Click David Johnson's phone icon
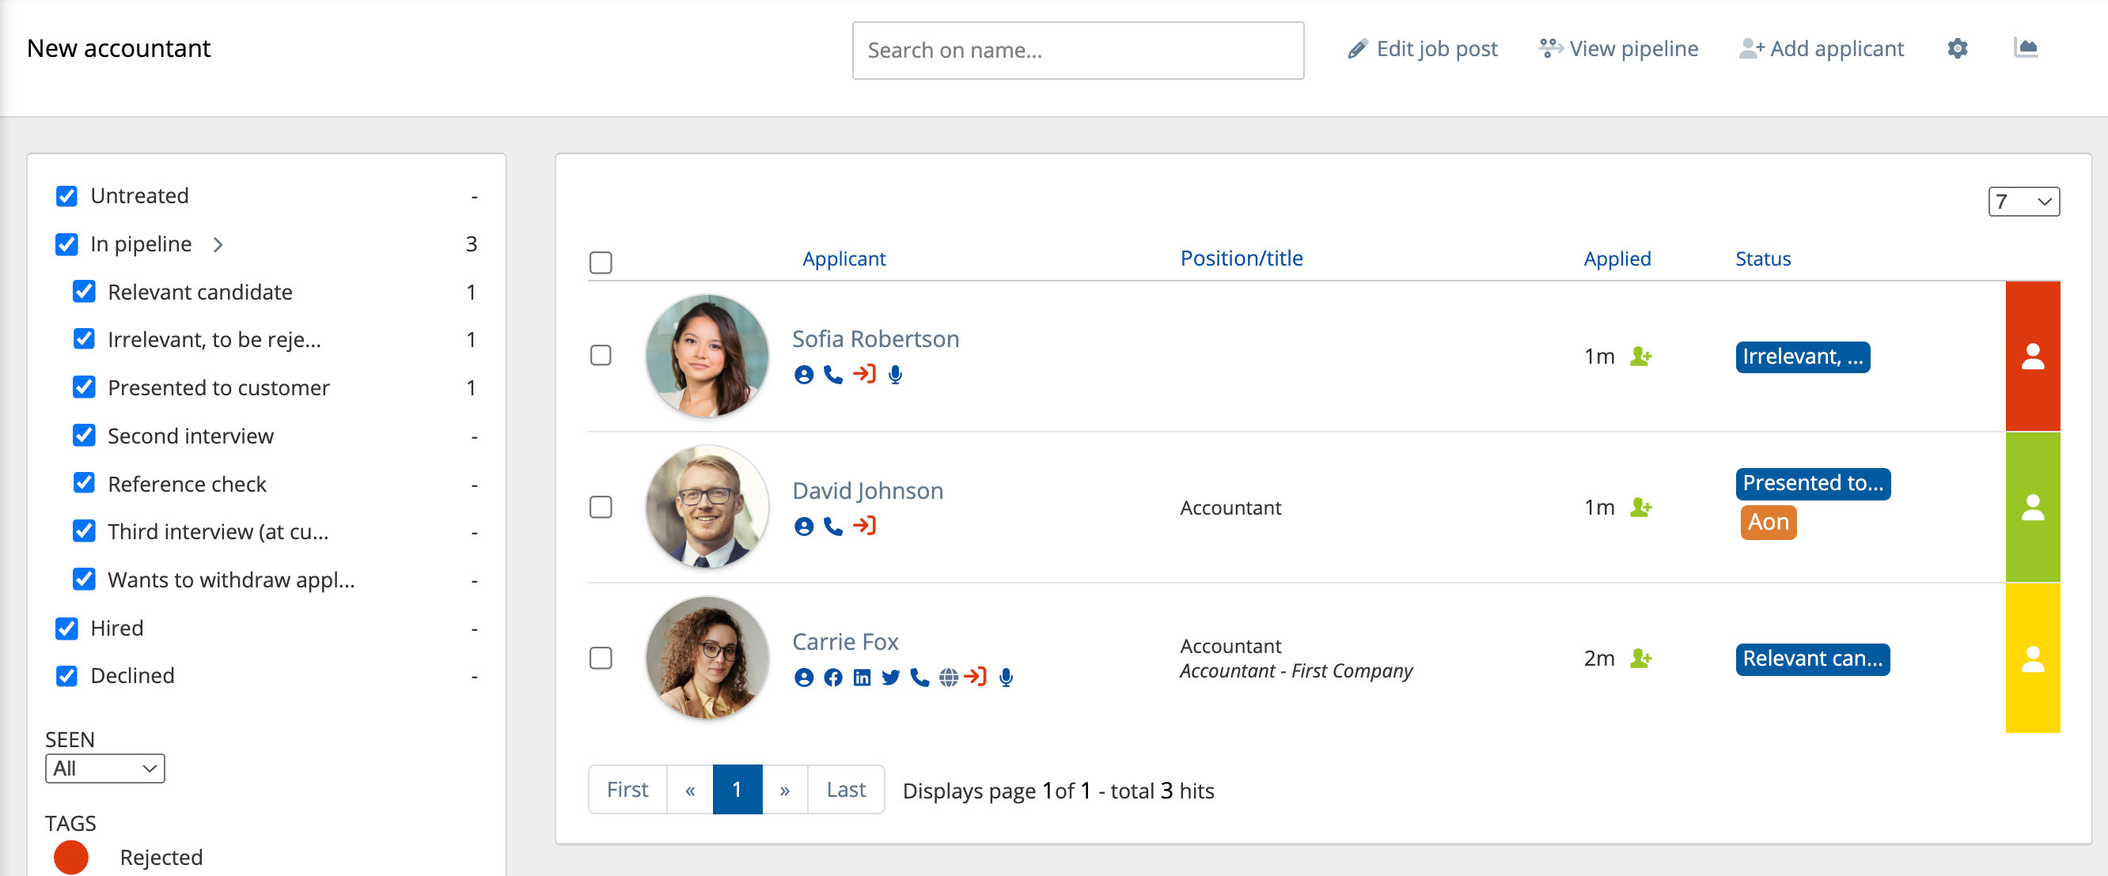2108x876 pixels. [x=833, y=526]
